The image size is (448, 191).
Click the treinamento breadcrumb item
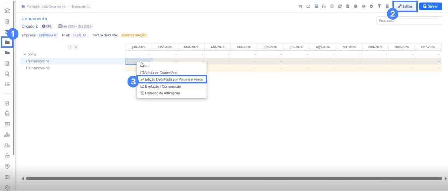(x=81, y=6)
